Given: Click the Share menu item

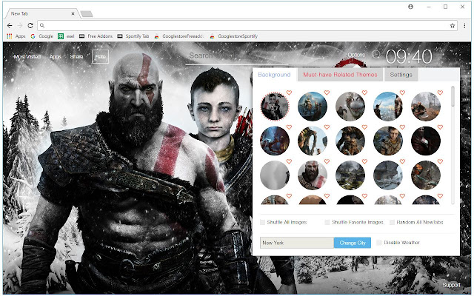Looking at the screenshot, I should click(x=76, y=56).
